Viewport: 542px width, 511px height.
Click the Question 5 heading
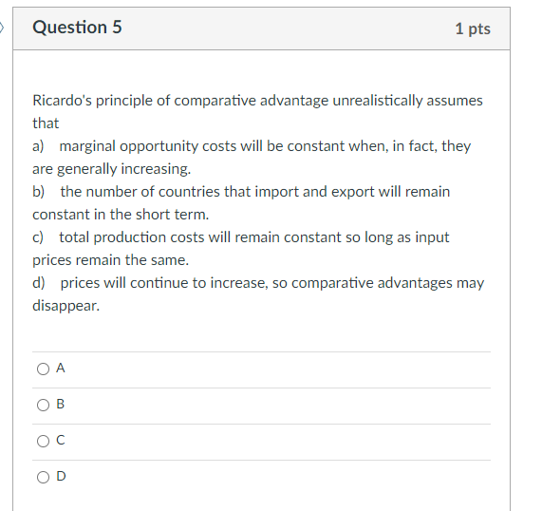pyautogui.click(x=77, y=27)
